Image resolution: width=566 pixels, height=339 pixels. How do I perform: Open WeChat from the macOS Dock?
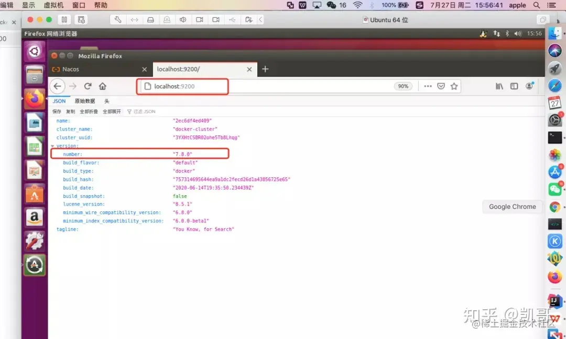click(x=555, y=189)
